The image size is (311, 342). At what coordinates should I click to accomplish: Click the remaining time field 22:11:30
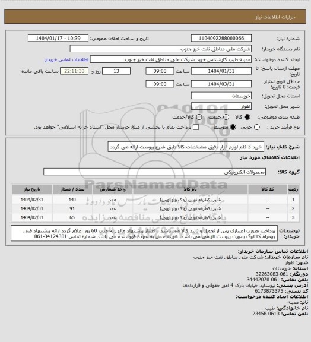(x=74, y=71)
